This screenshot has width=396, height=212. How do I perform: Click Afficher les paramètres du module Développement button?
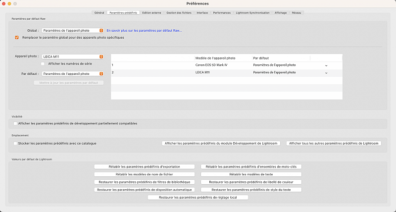[x=221, y=143]
